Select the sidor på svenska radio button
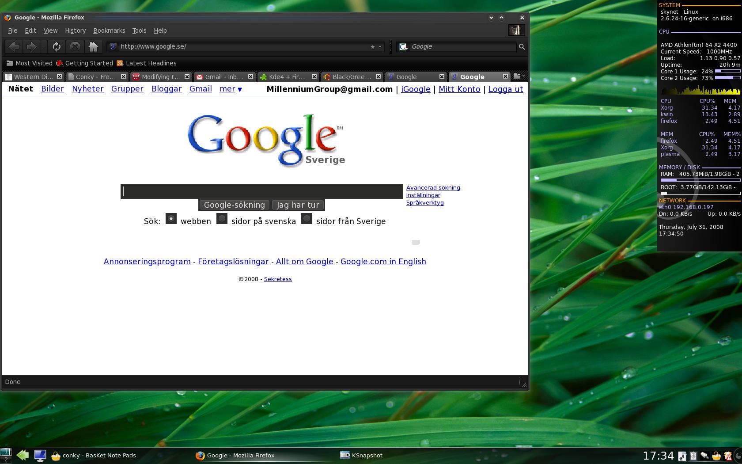 coord(222,219)
